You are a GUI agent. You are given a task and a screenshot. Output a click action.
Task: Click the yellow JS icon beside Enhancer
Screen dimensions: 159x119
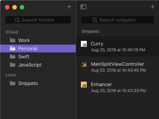tap(84, 84)
